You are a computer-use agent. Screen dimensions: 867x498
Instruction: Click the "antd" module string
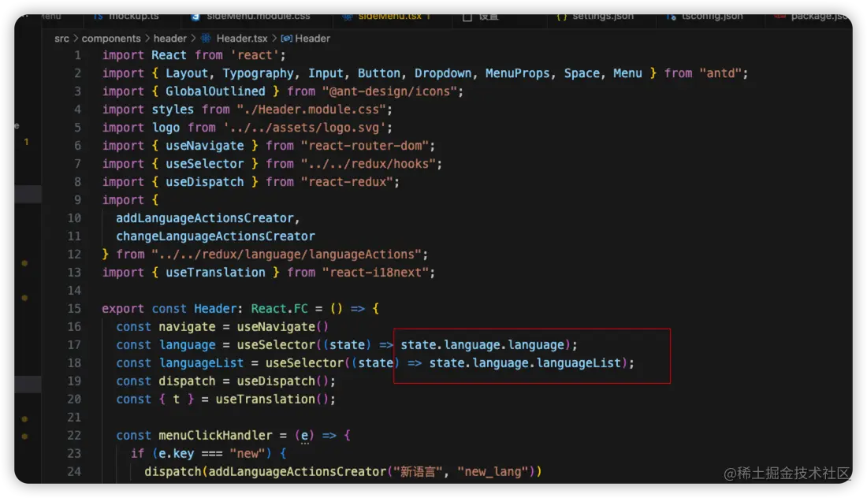click(720, 73)
